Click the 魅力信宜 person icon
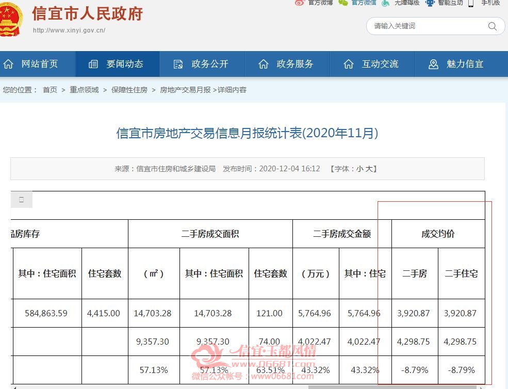The width and height of the screenshot is (508, 389). coord(433,64)
